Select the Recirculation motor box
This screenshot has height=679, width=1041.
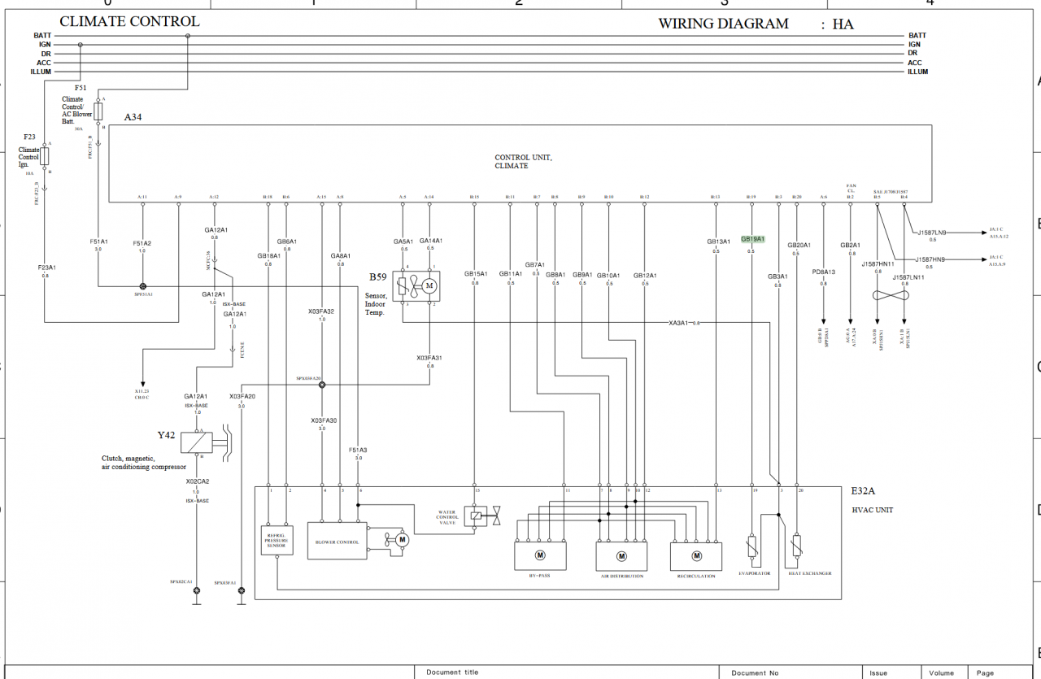[x=696, y=556]
